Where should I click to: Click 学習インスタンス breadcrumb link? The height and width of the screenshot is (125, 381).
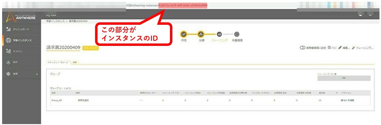(55, 21)
